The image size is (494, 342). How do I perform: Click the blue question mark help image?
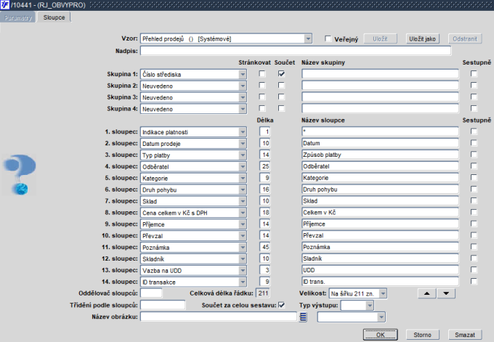pos(20,175)
